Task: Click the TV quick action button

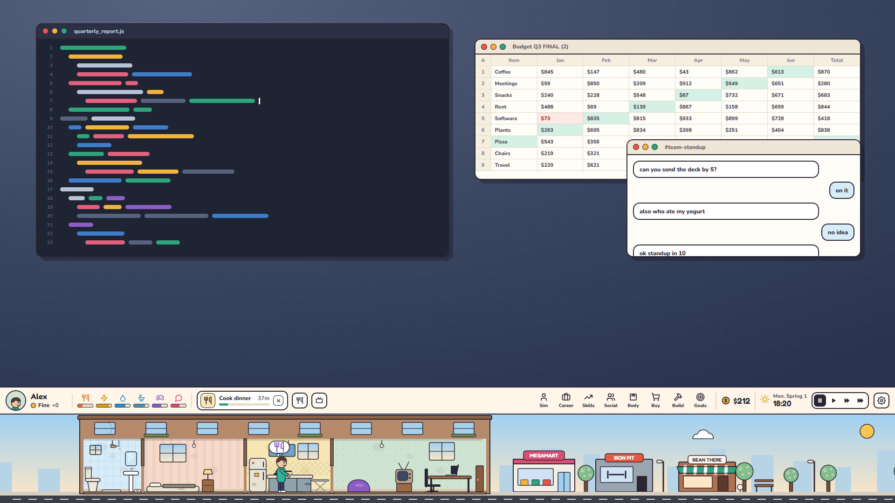Action: pyautogui.click(x=319, y=401)
